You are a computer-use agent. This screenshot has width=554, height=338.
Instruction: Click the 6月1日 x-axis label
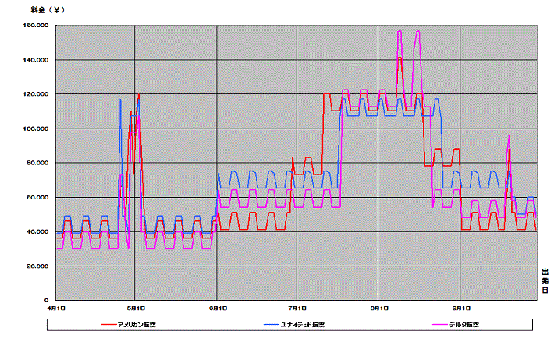point(218,308)
